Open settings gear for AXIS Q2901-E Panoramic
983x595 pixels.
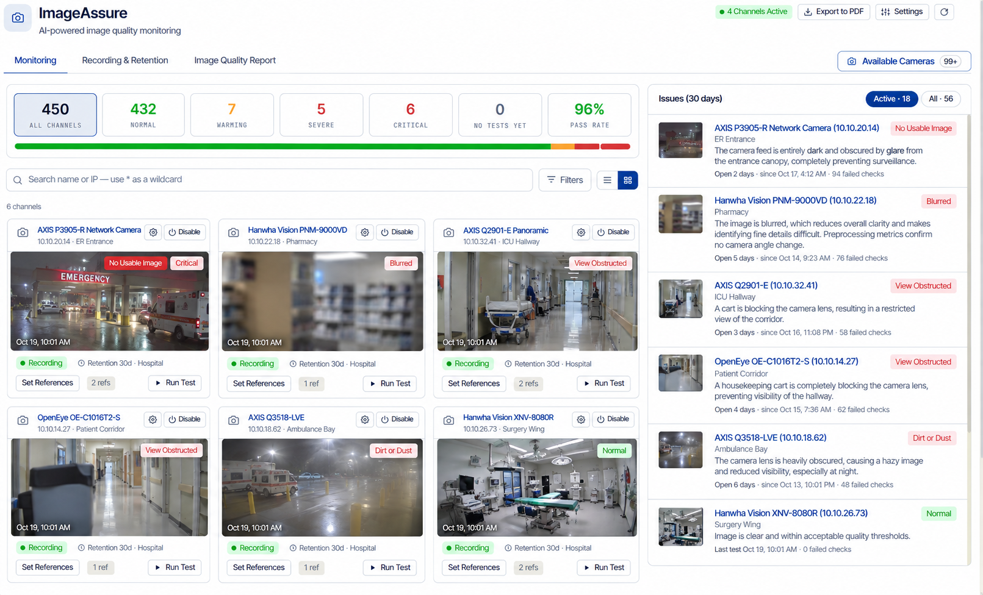coord(581,232)
